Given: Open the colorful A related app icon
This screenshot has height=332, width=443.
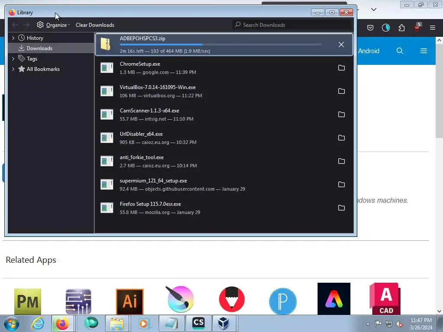Looking at the screenshot, I should 334,299.
